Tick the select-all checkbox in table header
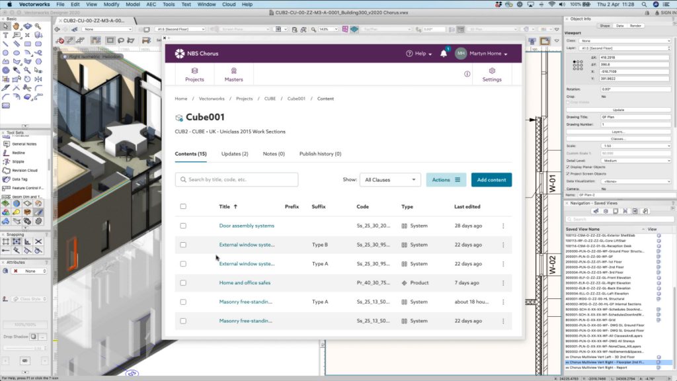The image size is (677, 381). [183, 206]
